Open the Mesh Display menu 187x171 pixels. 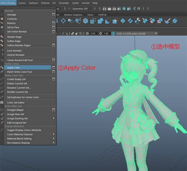tap(8, 3)
